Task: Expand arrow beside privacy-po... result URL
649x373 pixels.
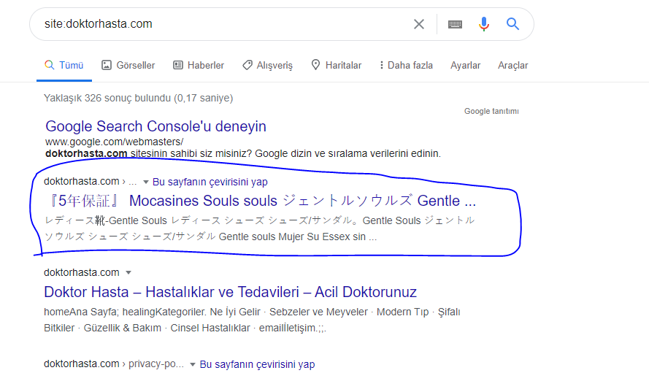Action: (193, 364)
